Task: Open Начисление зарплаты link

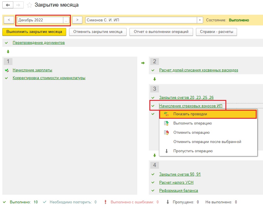Action: click(32, 70)
